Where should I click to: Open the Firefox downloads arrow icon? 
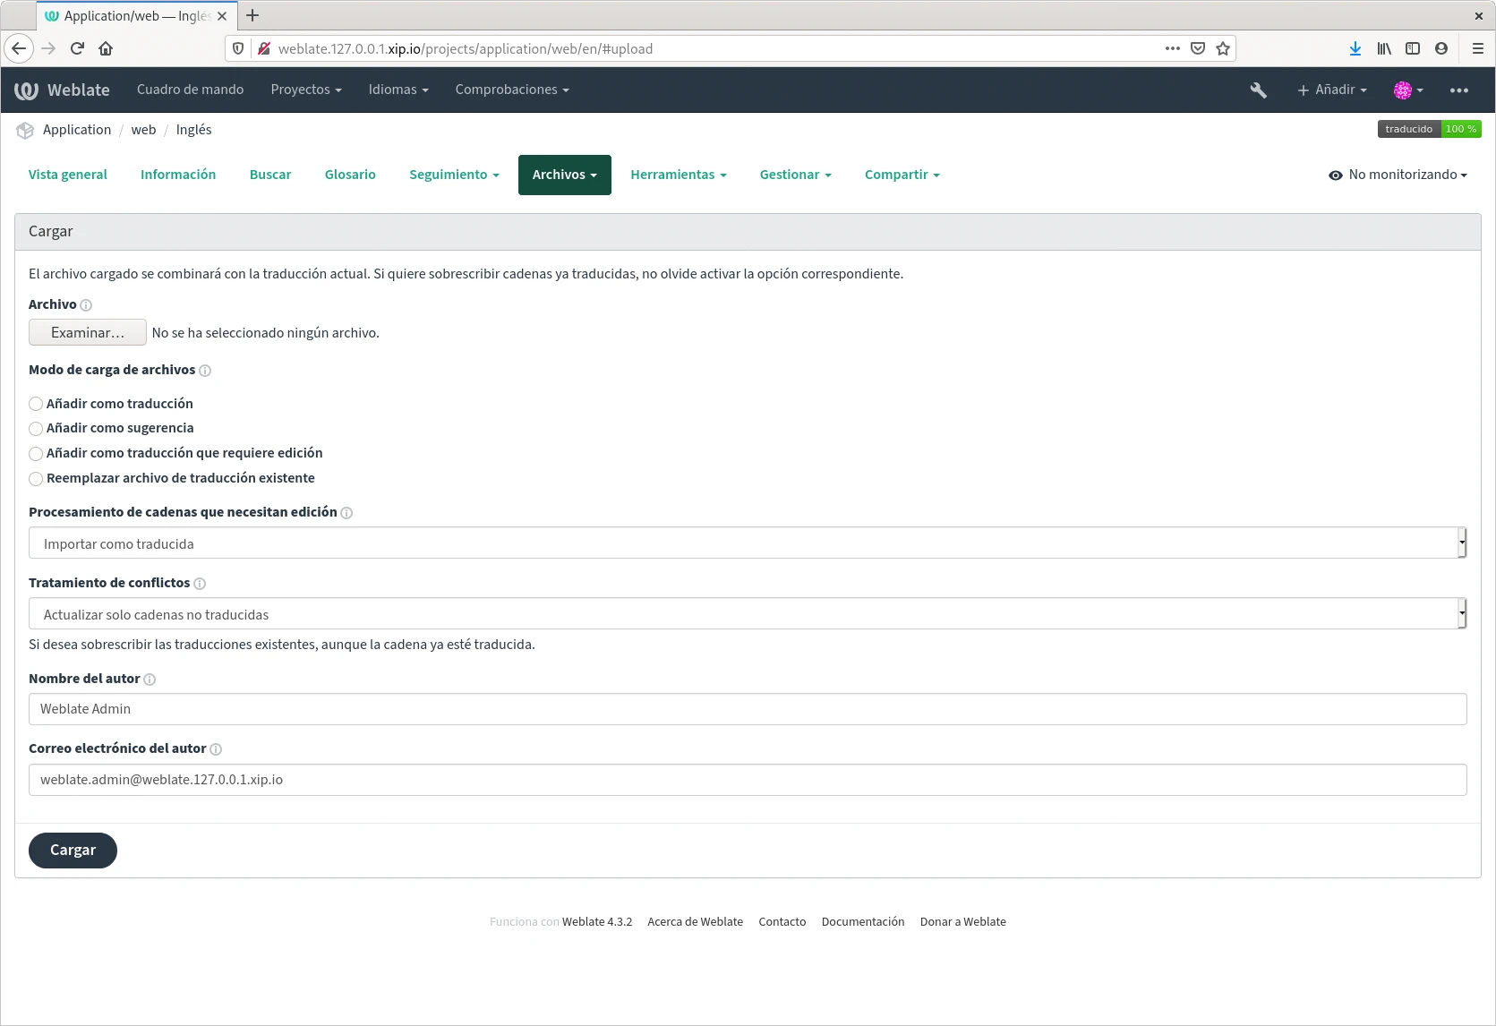point(1355,48)
